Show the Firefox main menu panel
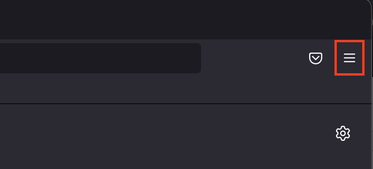The width and height of the screenshot is (373, 169). pyautogui.click(x=349, y=58)
